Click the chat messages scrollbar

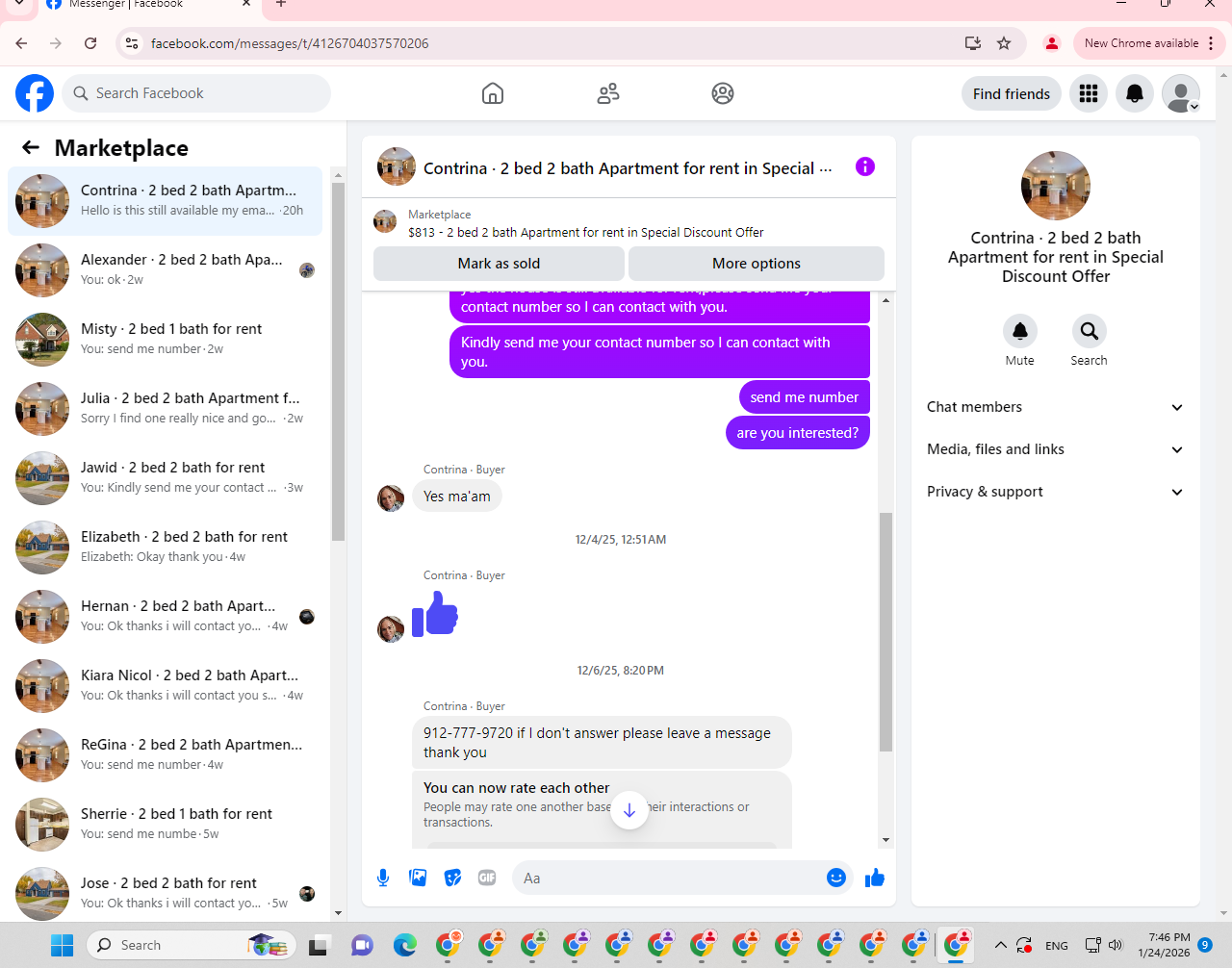click(885, 631)
